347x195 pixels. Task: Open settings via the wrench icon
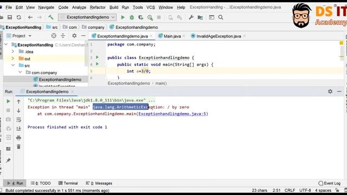point(191,17)
